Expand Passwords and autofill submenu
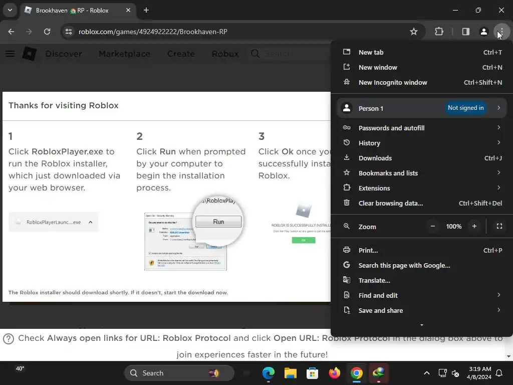Image resolution: width=513 pixels, height=385 pixels. [422, 128]
